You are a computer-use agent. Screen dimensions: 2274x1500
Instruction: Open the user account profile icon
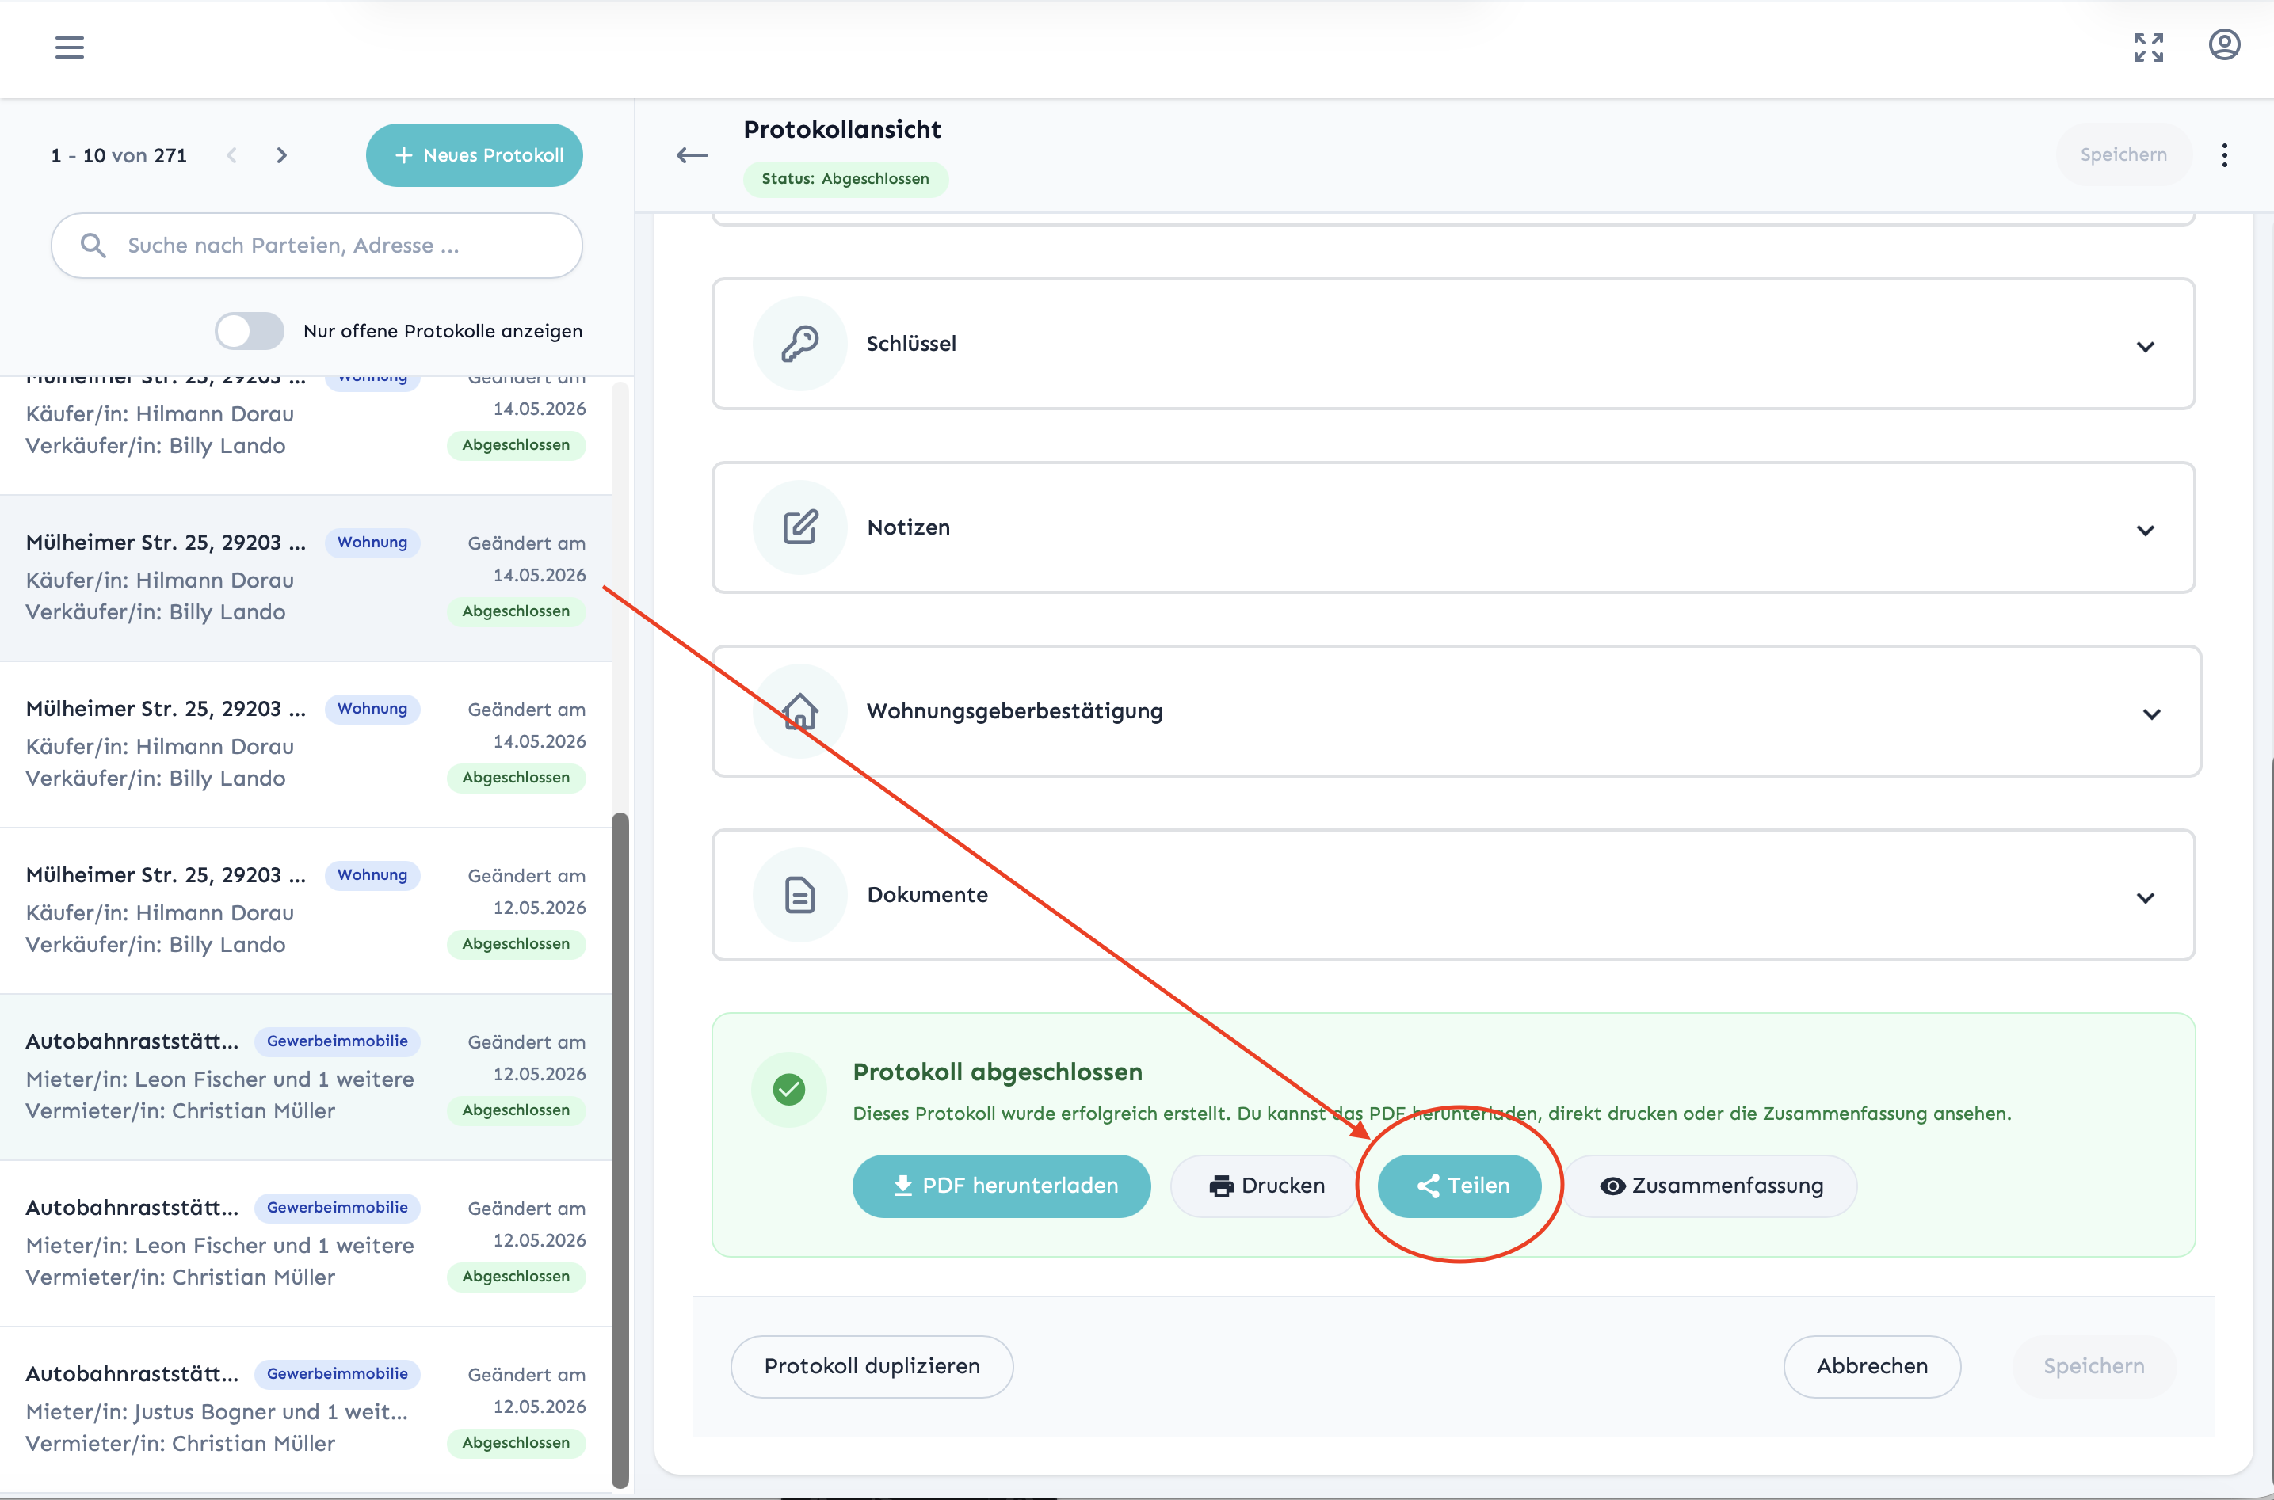point(2223,45)
